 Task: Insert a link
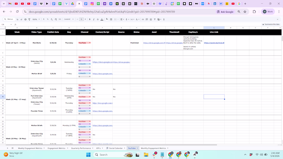click(143, 19)
